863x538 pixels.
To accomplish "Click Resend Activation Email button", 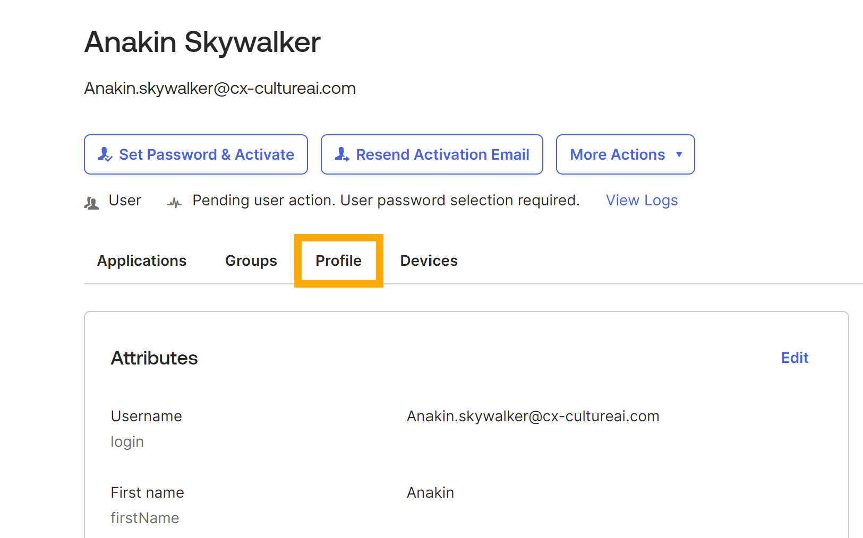I will (x=432, y=154).
